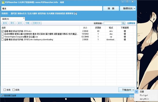Click the 63.38MB size cell
This screenshot has height=102, width=158.
point(85,37)
